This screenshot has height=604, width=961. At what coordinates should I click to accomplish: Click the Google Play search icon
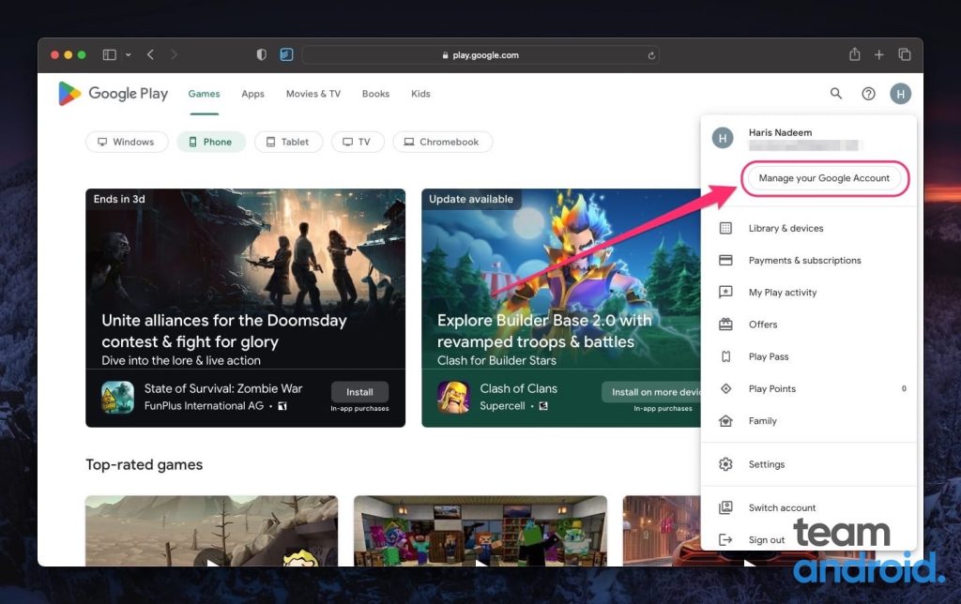tap(835, 94)
